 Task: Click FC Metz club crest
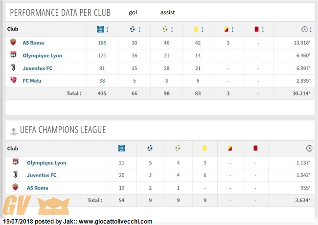(x=13, y=80)
